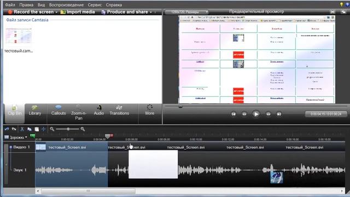Image resolution: width=350 pixels, height=197 pixels.
Task: Click the preview playback progress slider handle
Action: (180, 107)
